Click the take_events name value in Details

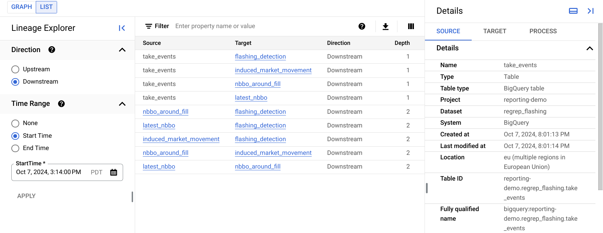[520, 65]
